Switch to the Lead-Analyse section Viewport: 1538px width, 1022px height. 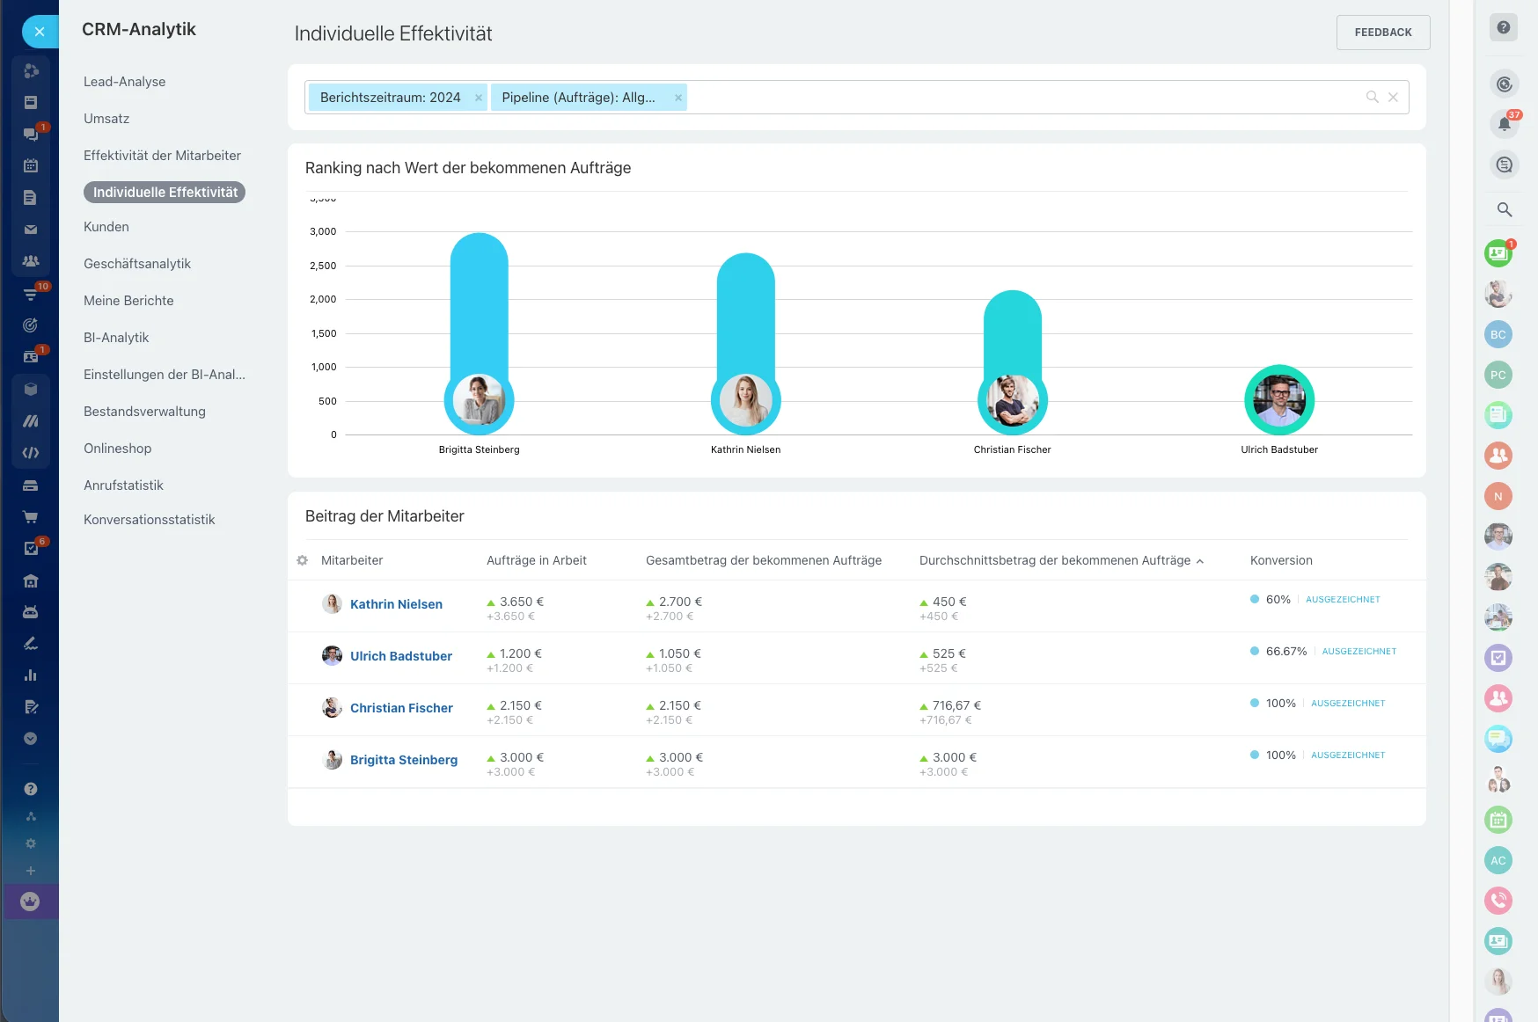(124, 82)
